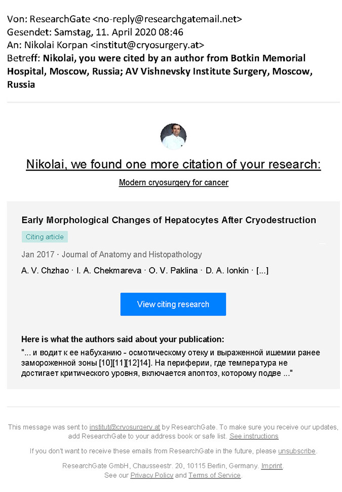Image resolution: width=342 pixels, height=492 pixels.
Task: Expand the author list via [...]
Action: coord(262,270)
